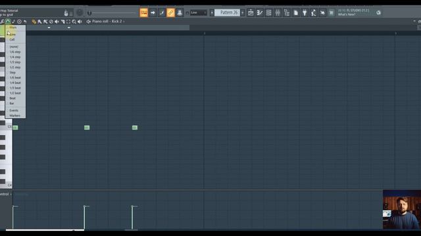Select '1/2 step' snap option
The image size is (421, 236).
click(x=15, y=68)
